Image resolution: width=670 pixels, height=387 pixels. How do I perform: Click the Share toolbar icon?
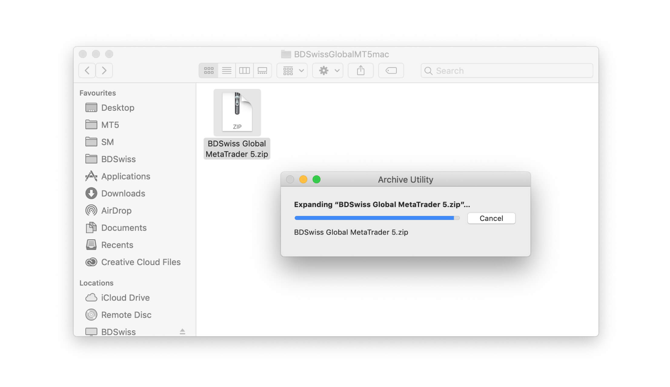click(x=360, y=71)
